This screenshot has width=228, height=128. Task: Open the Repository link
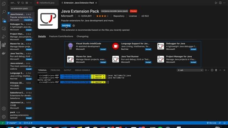[119, 16]
